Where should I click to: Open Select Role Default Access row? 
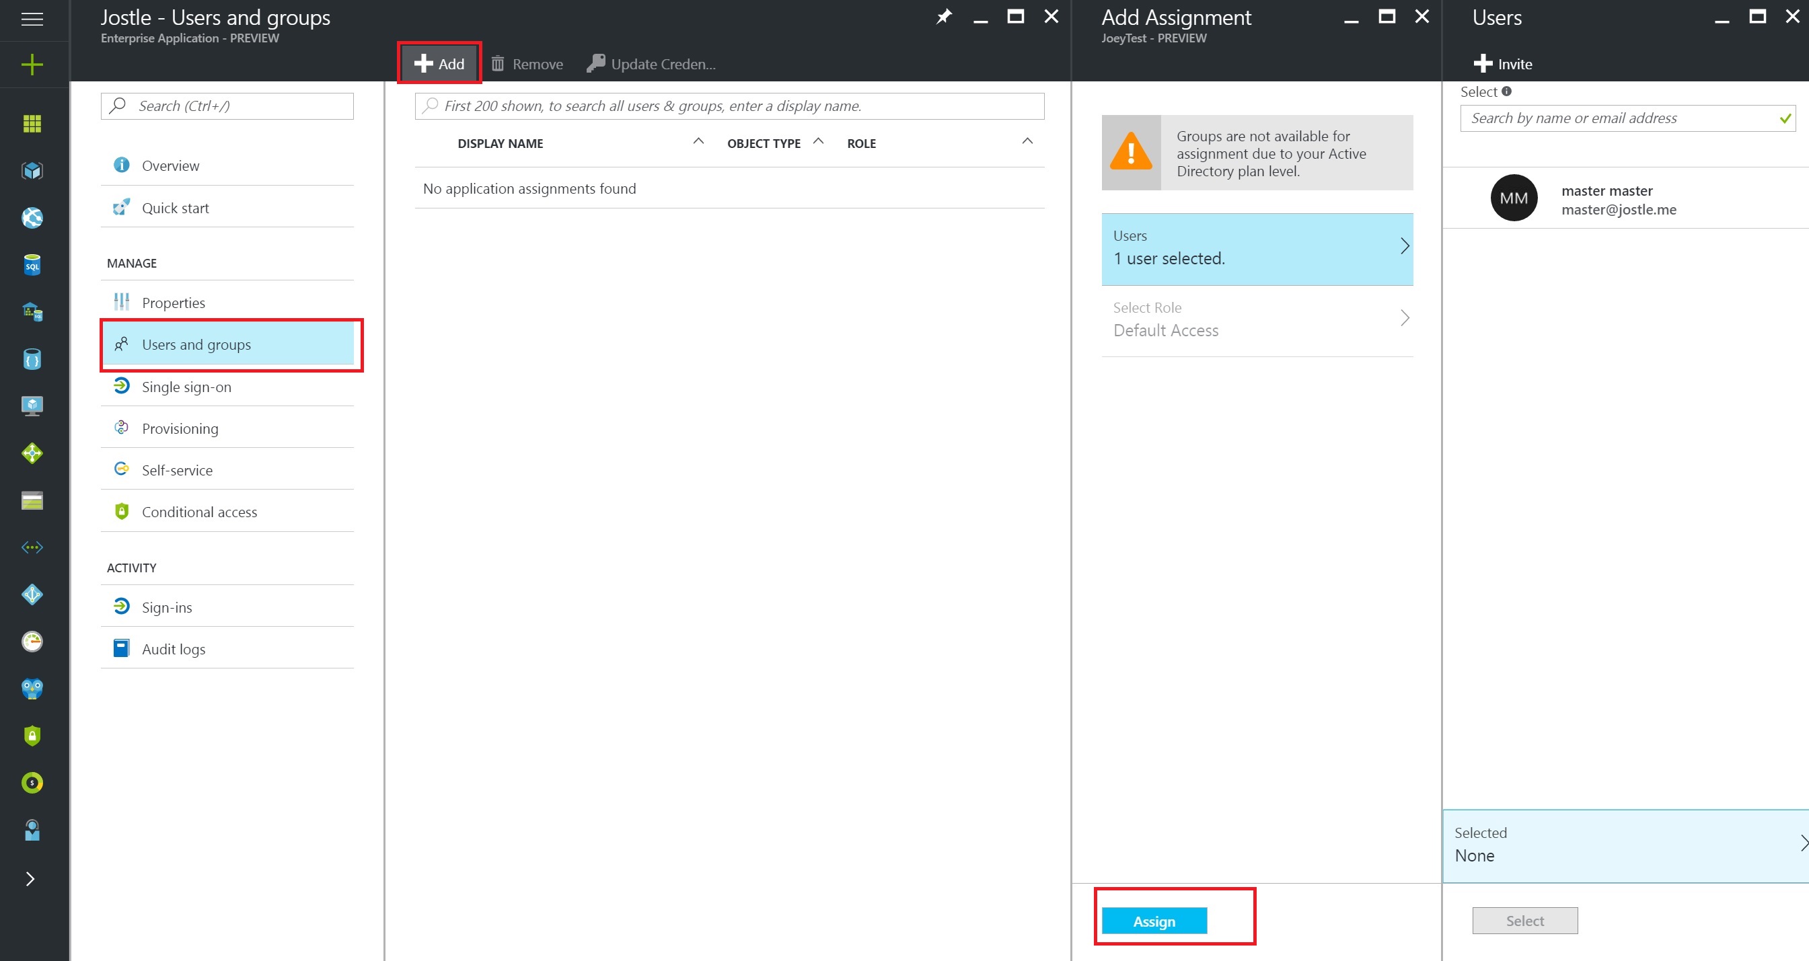(x=1257, y=320)
